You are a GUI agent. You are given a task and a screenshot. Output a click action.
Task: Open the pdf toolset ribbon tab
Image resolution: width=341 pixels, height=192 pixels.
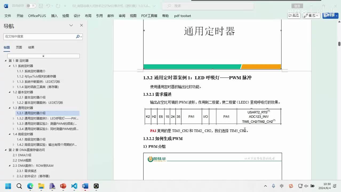183,16
